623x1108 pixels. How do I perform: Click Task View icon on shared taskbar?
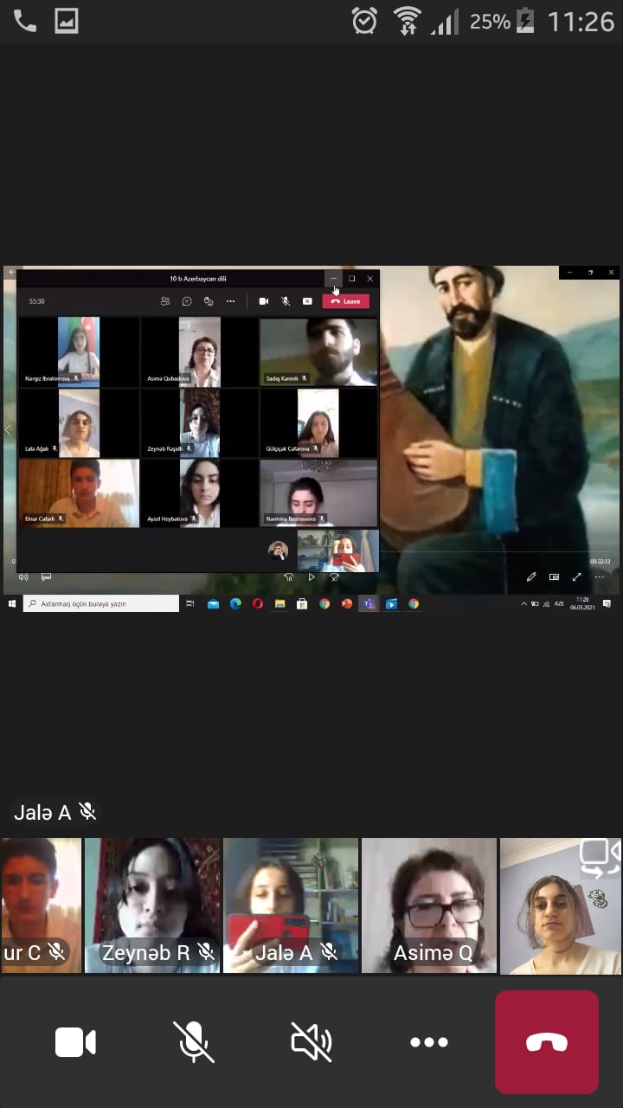click(190, 604)
